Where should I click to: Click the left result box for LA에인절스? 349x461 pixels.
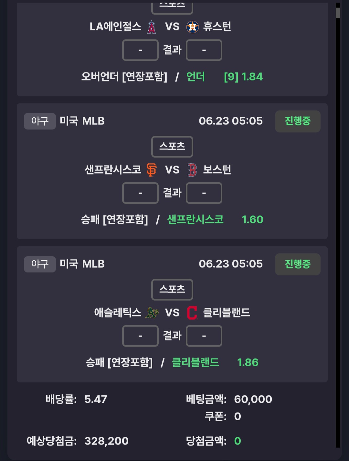coord(140,50)
